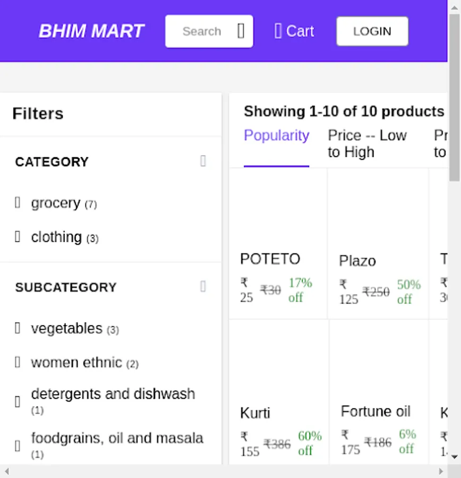Collapse the CATEGORY filter section
461x478 pixels.
pyautogui.click(x=203, y=161)
